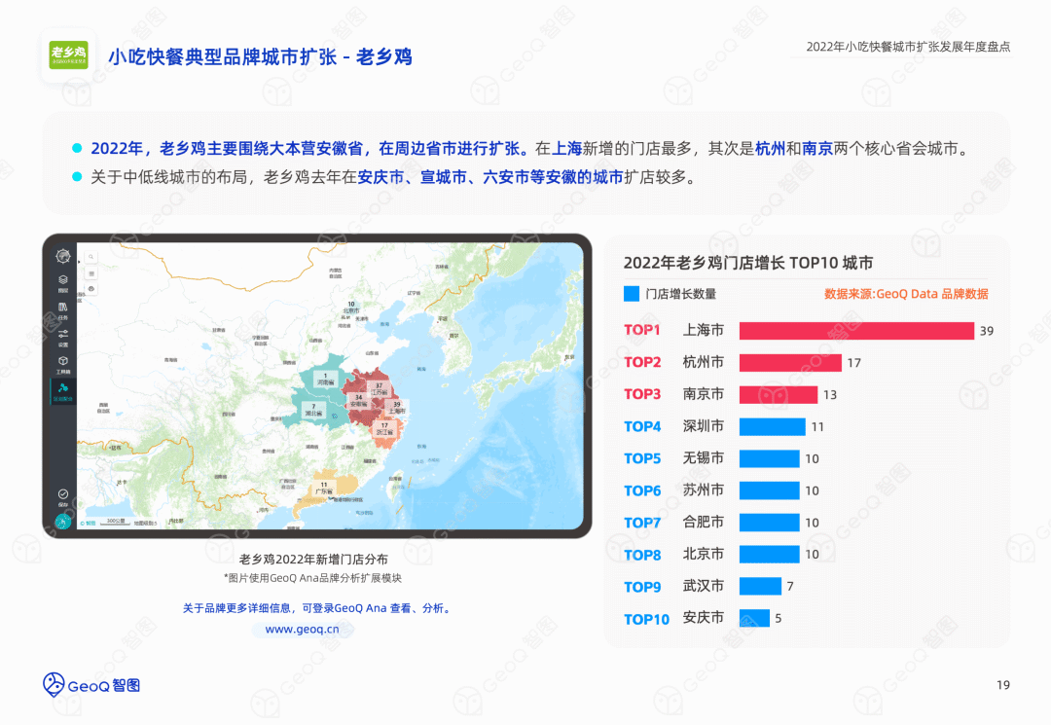Click the blue 安庆市 bar valued 5
1051x725 pixels.
754,618
